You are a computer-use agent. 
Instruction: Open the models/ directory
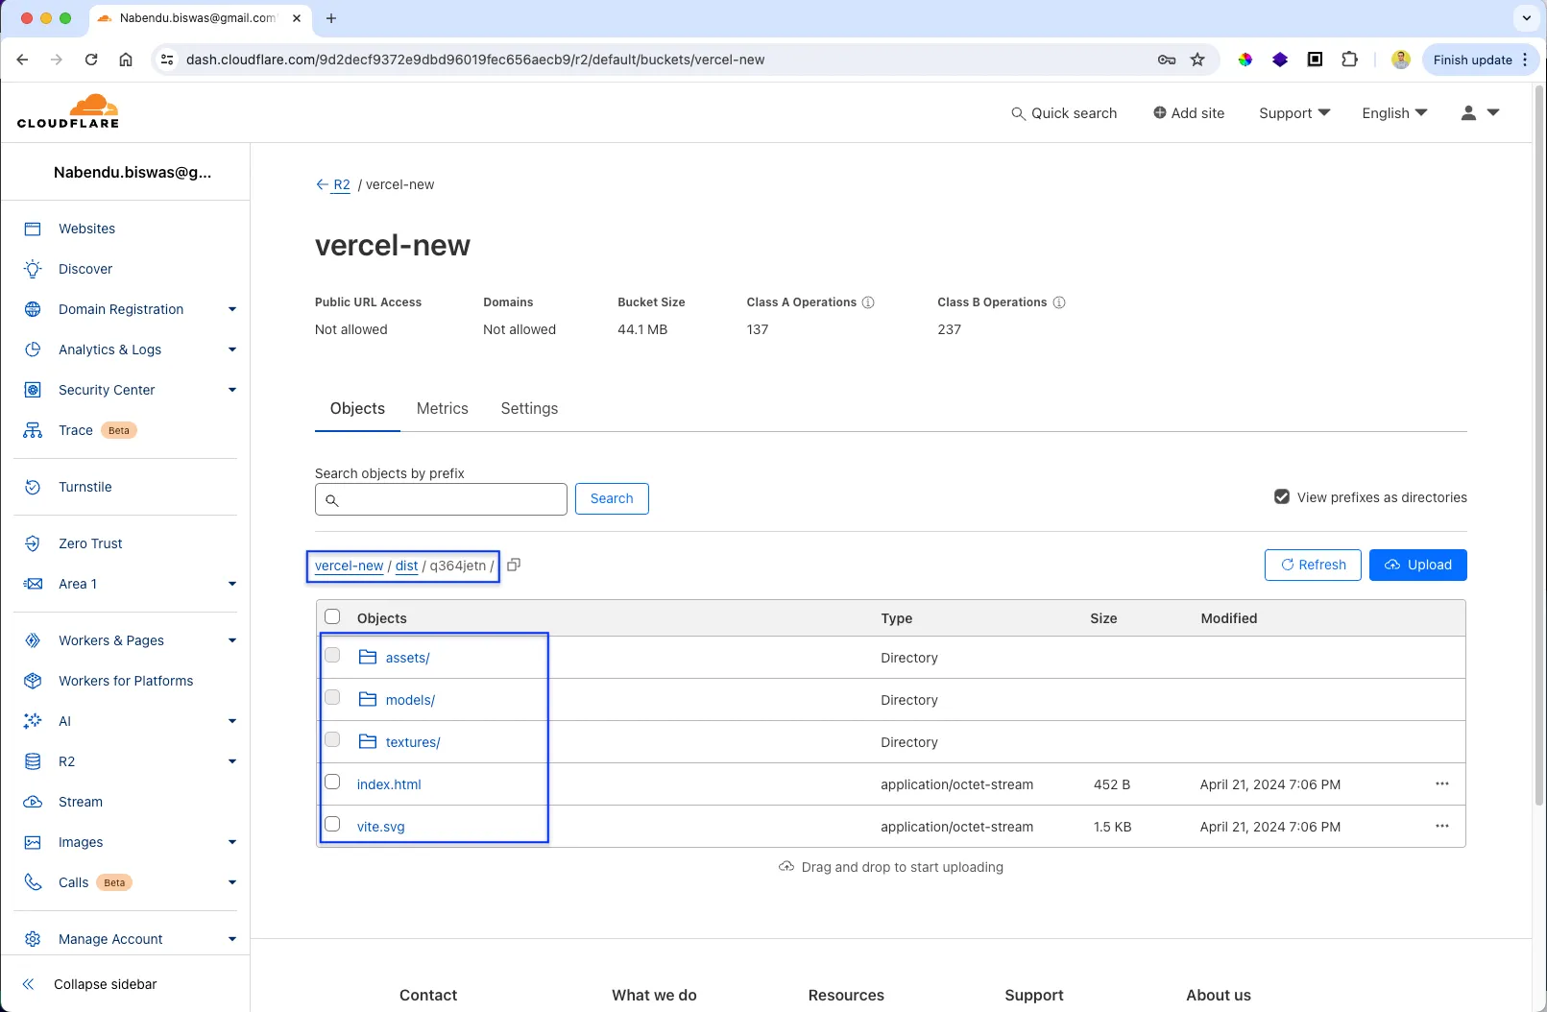tap(410, 700)
